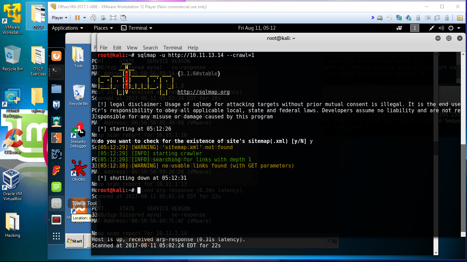This screenshot has width=467, height=262.
Task: Open the green notes app in dock
Action: click(x=56, y=187)
